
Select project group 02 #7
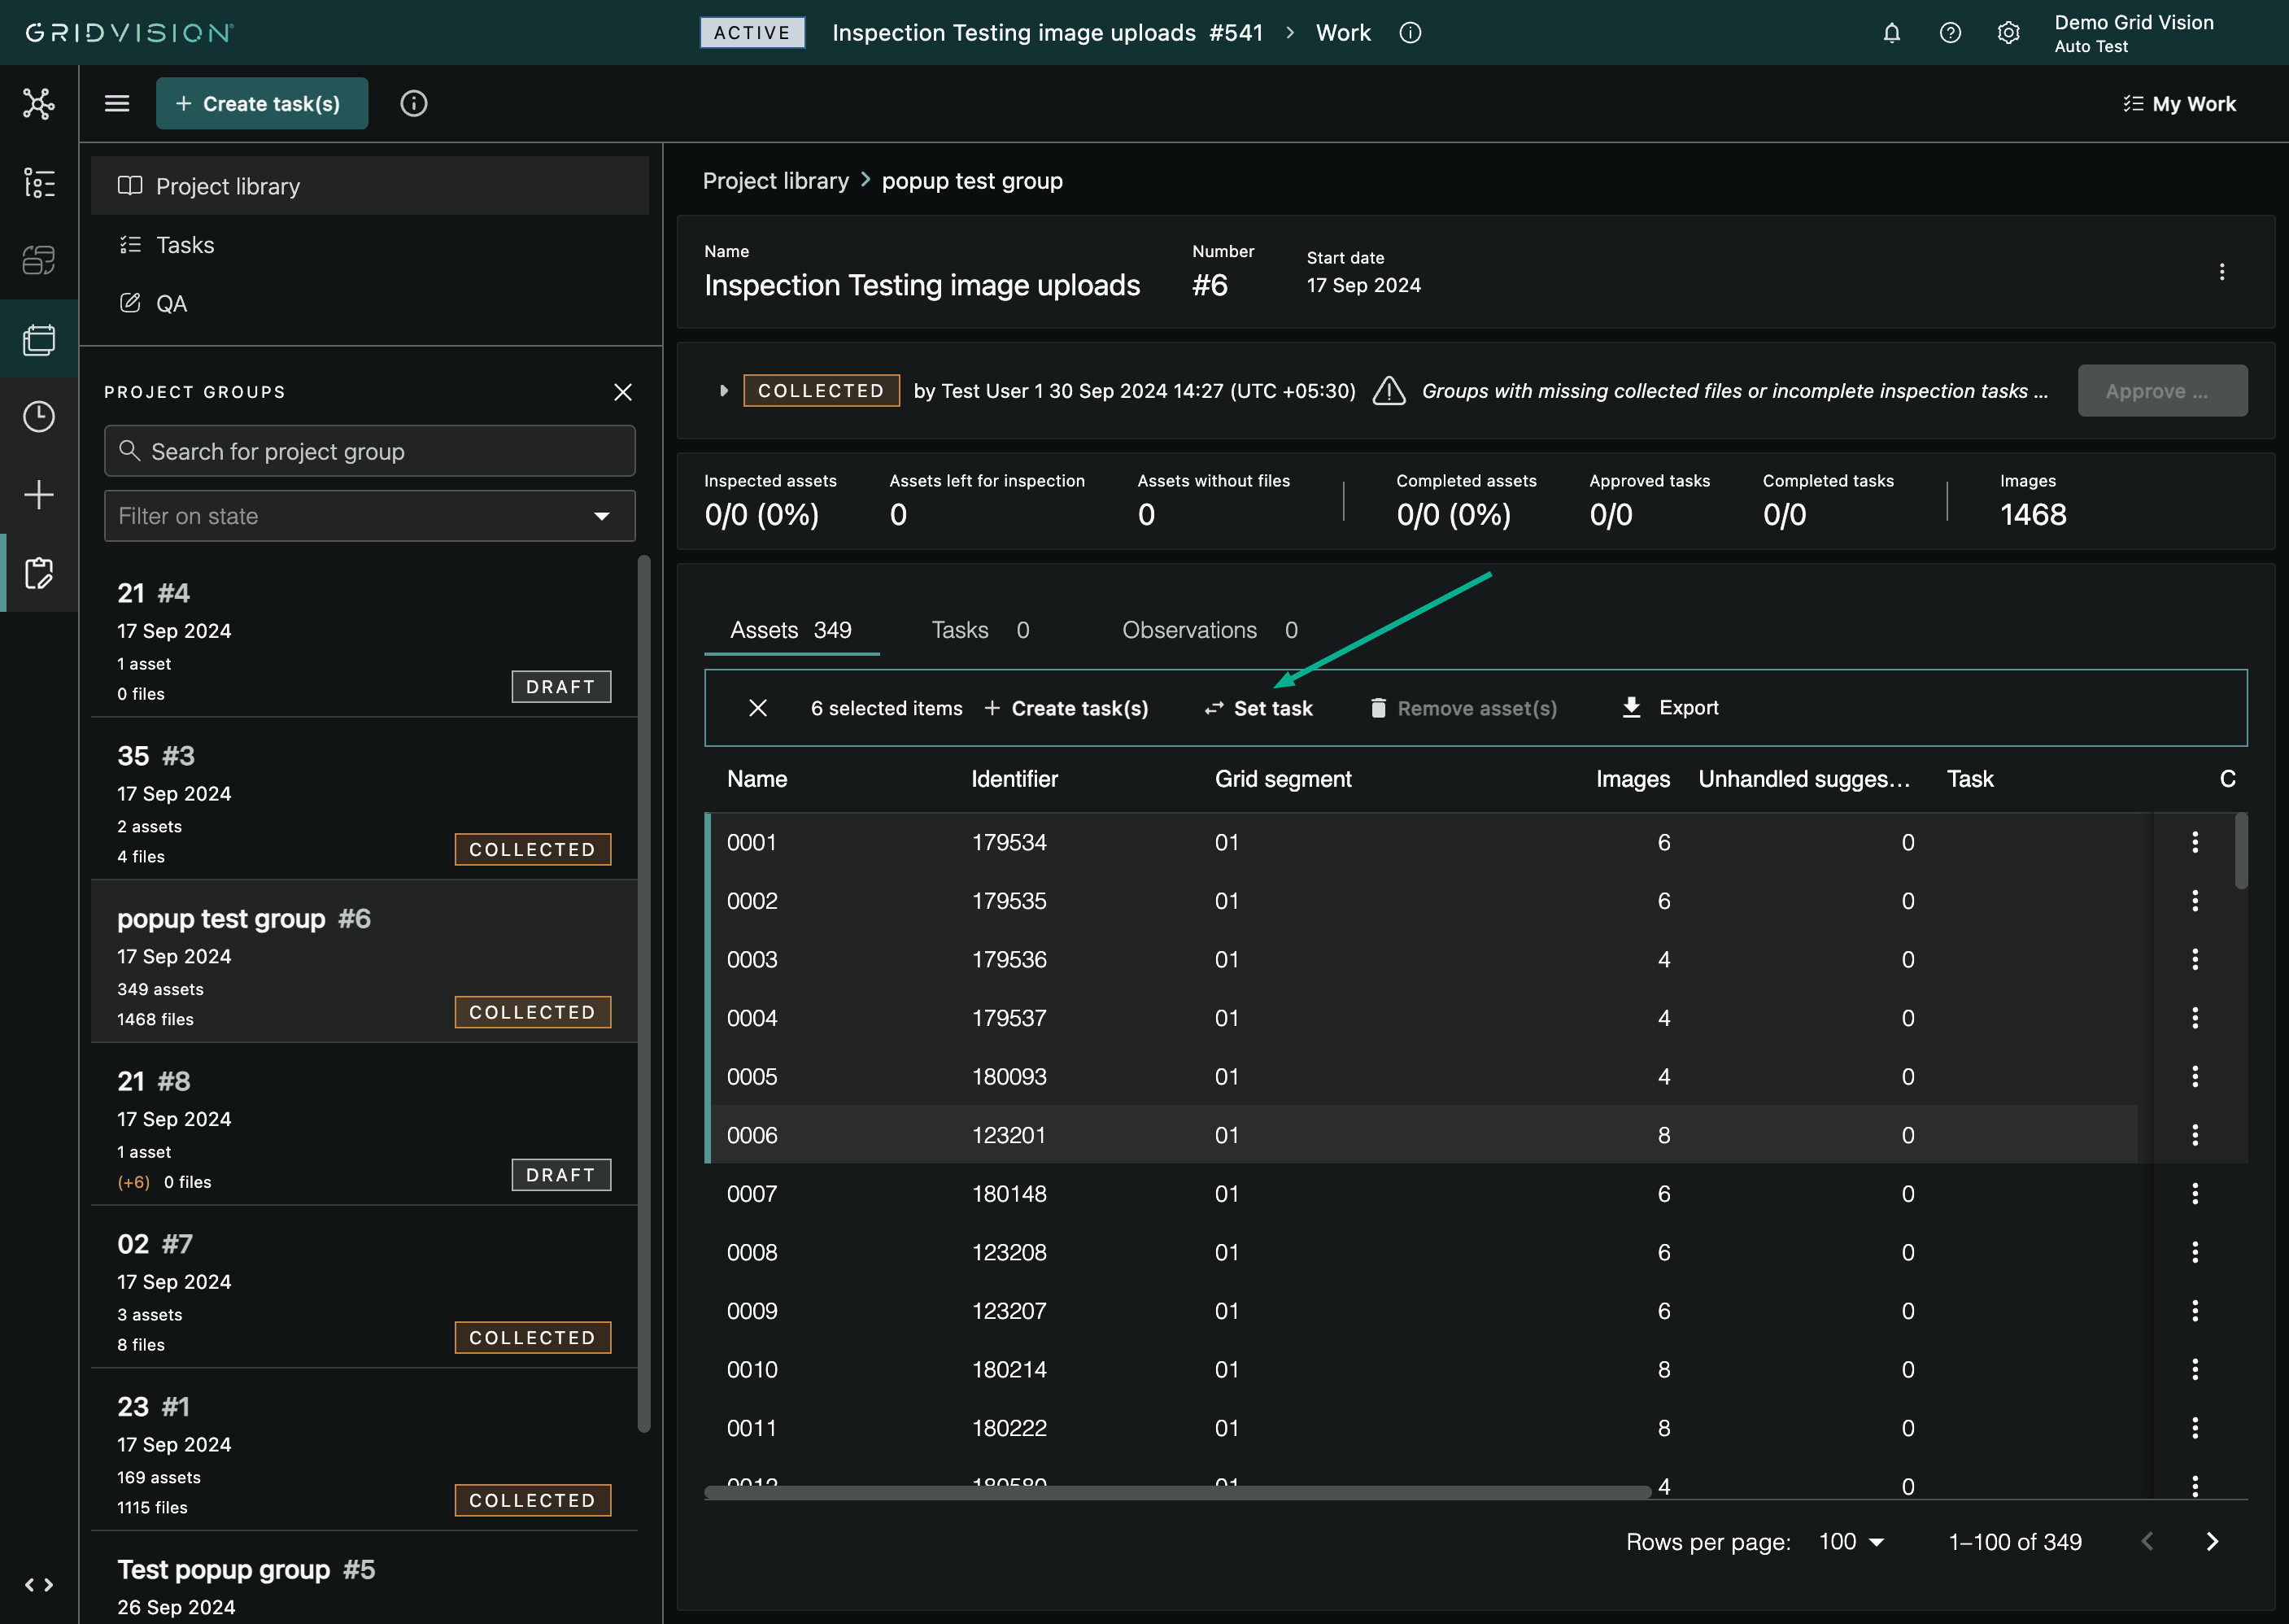(x=364, y=1287)
